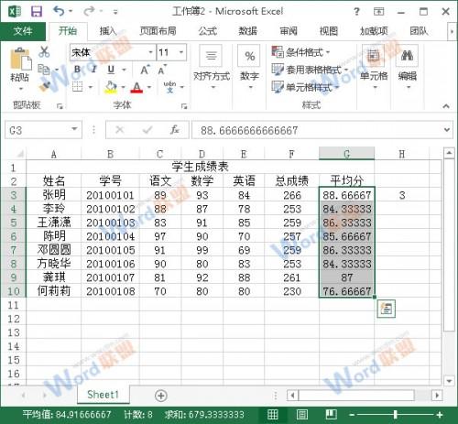458x424 pixels.
Task: Expand font color dropdown arrow
Action: coord(149,87)
